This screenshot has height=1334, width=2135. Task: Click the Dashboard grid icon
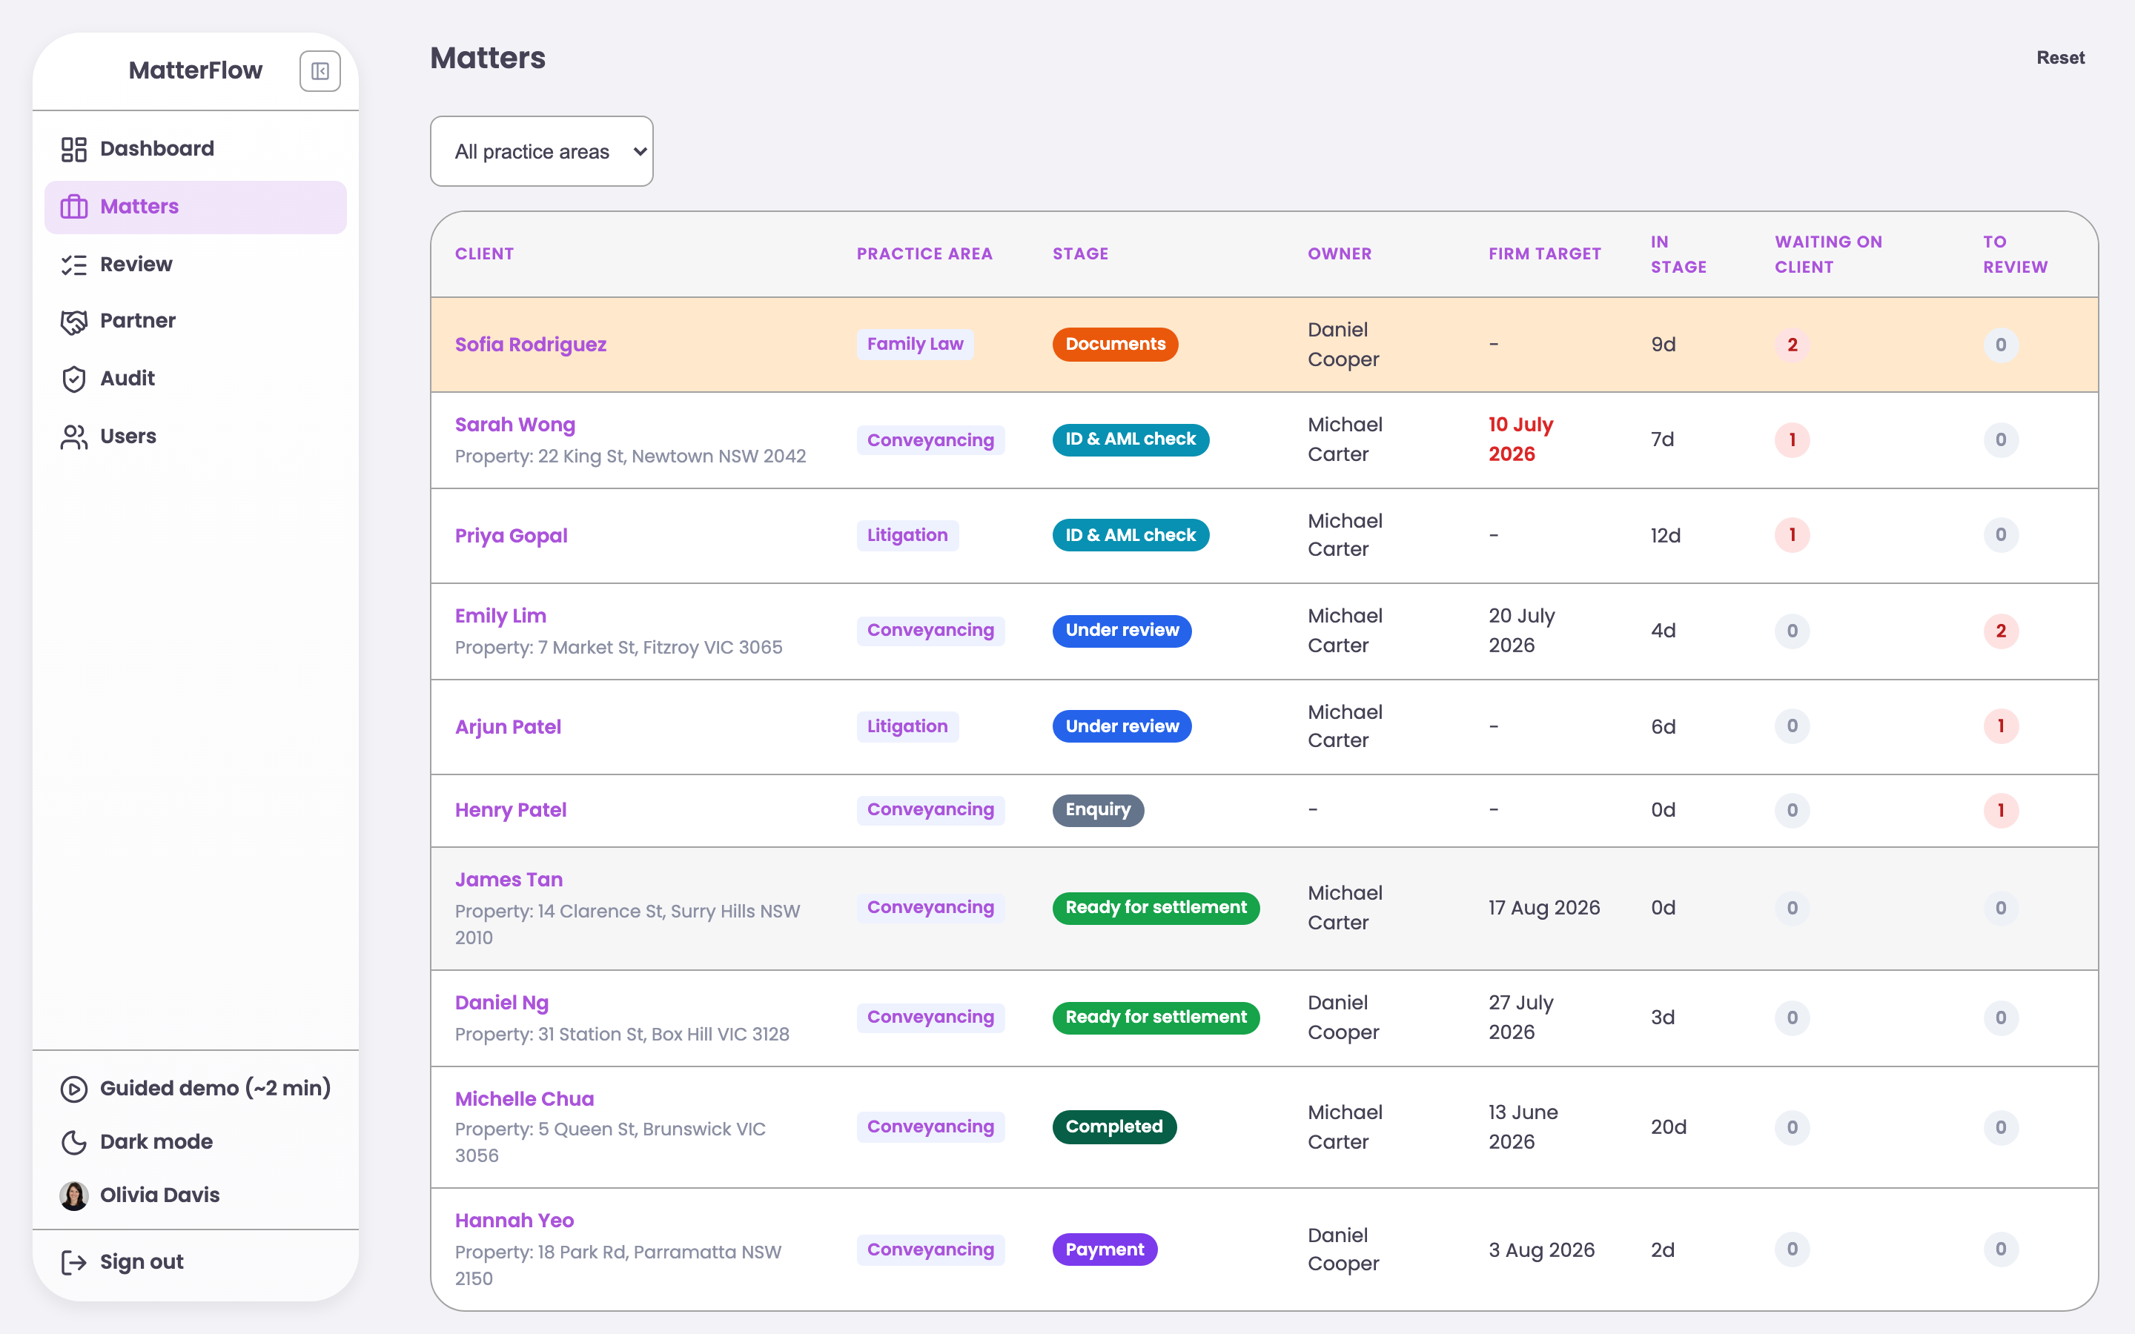[x=74, y=149]
